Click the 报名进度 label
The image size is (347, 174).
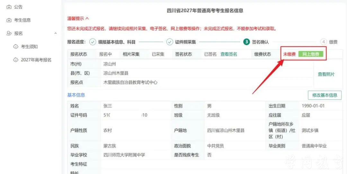pyautogui.click(x=76, y=42)
